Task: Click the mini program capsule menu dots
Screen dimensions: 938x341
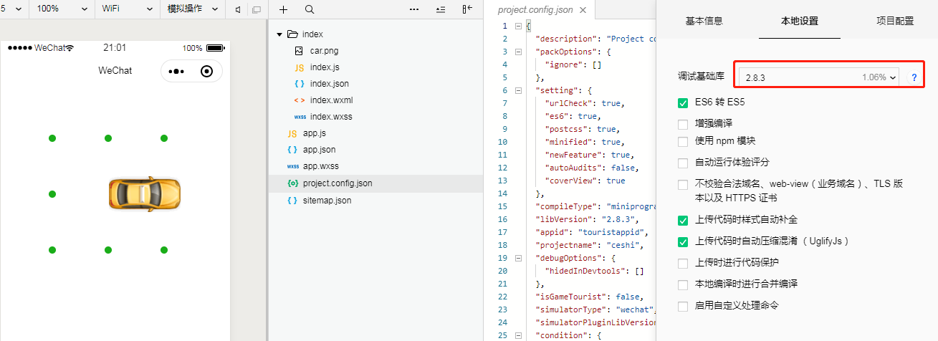Action: 176,71
